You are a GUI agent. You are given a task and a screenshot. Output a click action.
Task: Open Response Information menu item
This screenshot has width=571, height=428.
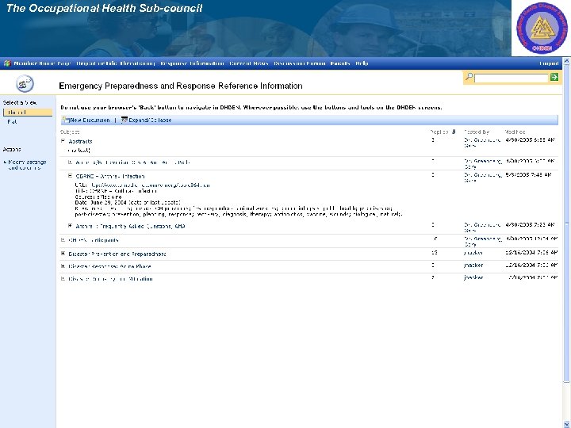(192, 63)
